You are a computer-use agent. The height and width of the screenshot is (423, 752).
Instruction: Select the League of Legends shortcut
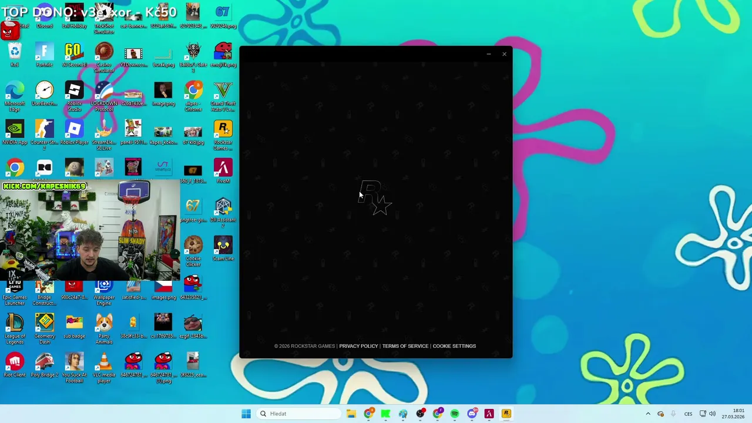(x=15, y=329)
